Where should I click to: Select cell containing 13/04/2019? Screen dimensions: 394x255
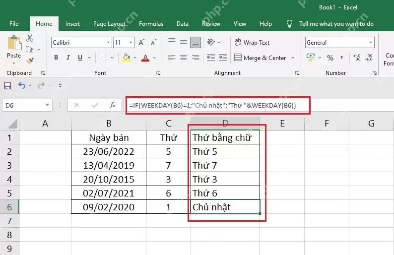click(x=109, y=165)
